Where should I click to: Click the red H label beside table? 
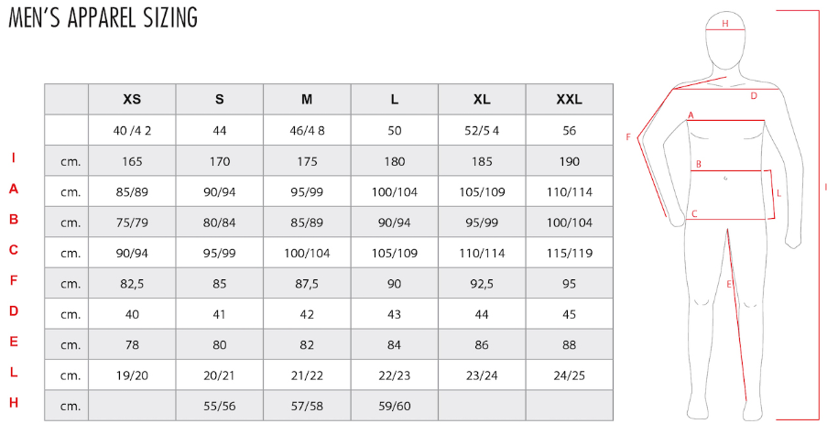14,402
